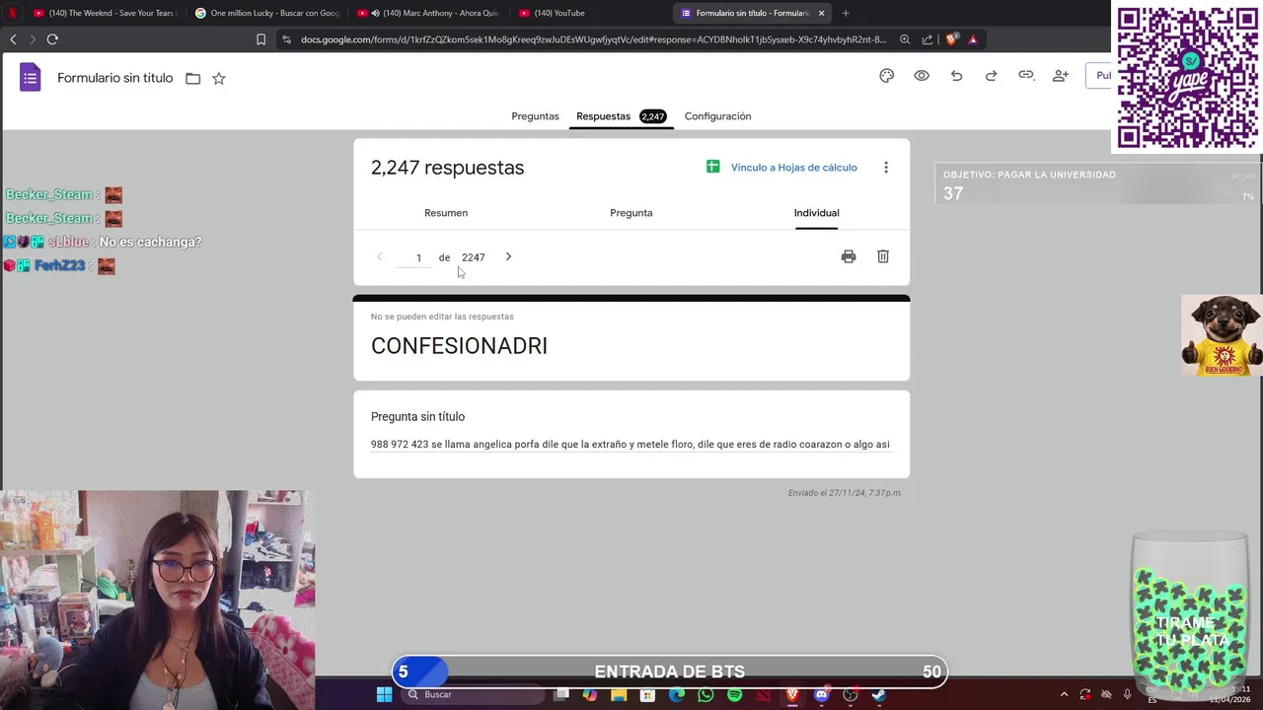Go back in the browser

pyautogui.click(x=13, y=39)
